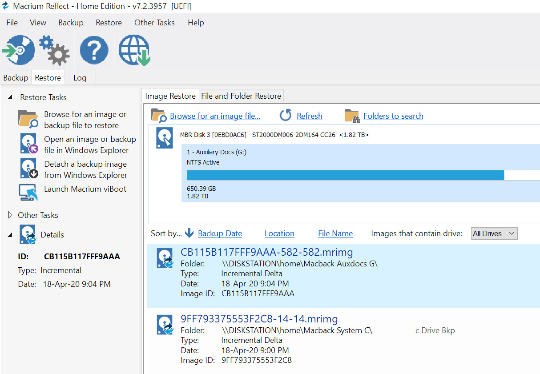This screenshot has height=374, width=540.
Task: Switch to File and Folder Restore tab
Action: click(241, 96)
